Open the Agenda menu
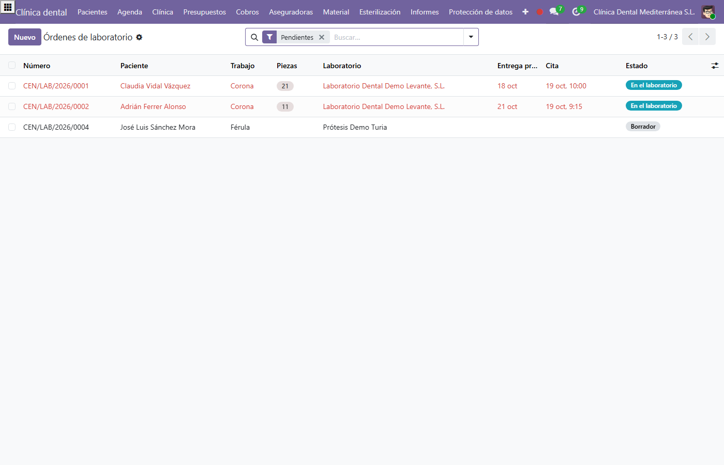The height and width of the screenshot is (465, 724). click(130, 12)
